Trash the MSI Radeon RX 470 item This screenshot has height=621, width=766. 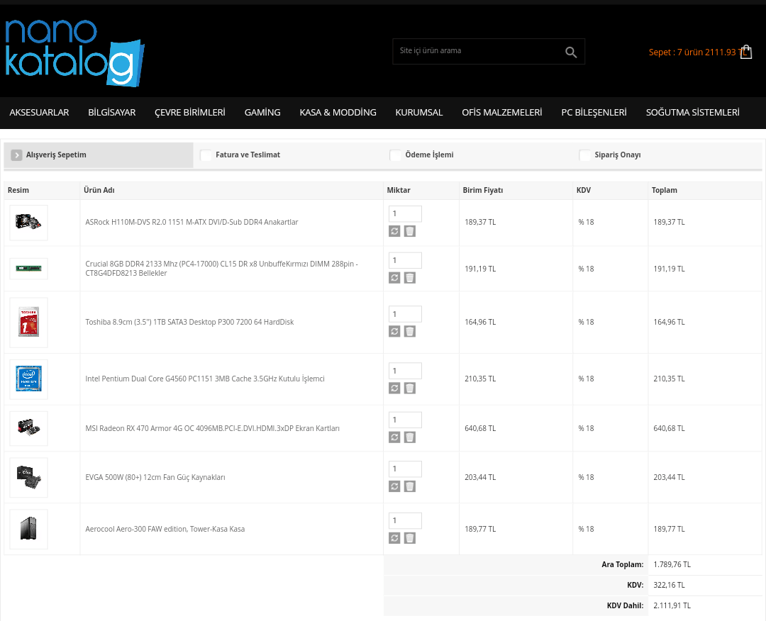coord(410,437)
